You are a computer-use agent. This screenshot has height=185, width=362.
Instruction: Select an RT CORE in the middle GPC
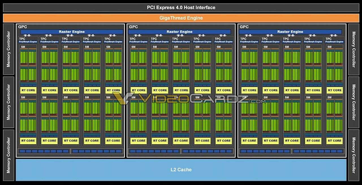181,90
